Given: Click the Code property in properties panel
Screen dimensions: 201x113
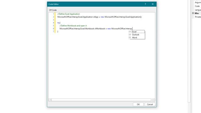Looking at the screenshot, I should click(197, 6).
